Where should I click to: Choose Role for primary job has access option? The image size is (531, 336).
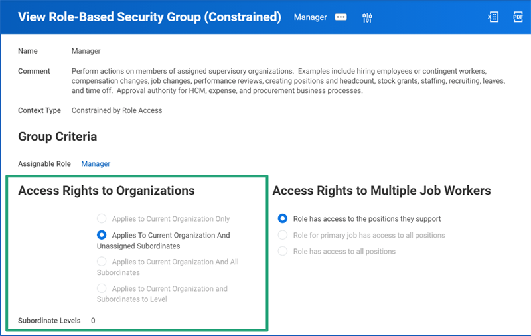pyautogui.click(x=283, y=234)
